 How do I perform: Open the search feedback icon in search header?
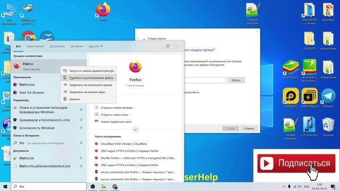coord(168,46)
